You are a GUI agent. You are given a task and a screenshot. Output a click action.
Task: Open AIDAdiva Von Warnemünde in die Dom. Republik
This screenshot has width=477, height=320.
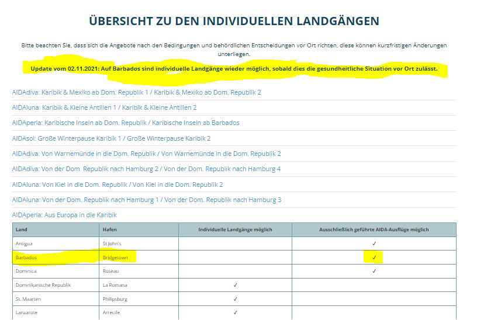(146, 154)
